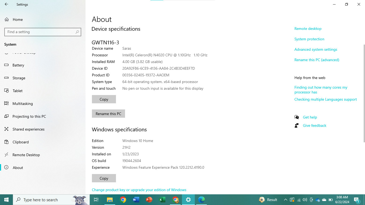Click the Settings gear taskbar icon
The width and height of the screenshot is (365, 205).
pyautogui.click(x=188, y=200)
